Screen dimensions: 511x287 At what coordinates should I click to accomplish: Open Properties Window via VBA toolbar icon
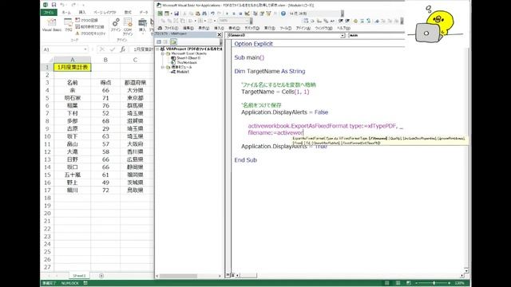262,14
